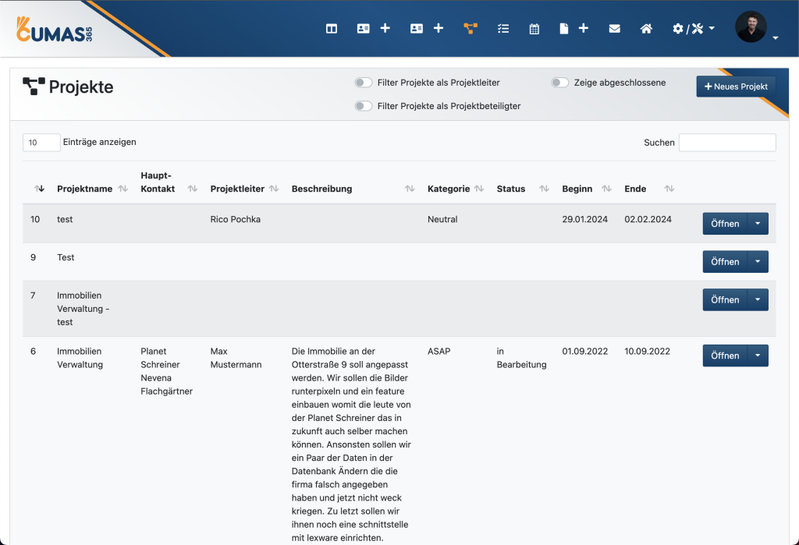The width and height of the screenshot is (799, 545).
Task: Open project 6 with its Öffnen button
Action: pos(725,356)
